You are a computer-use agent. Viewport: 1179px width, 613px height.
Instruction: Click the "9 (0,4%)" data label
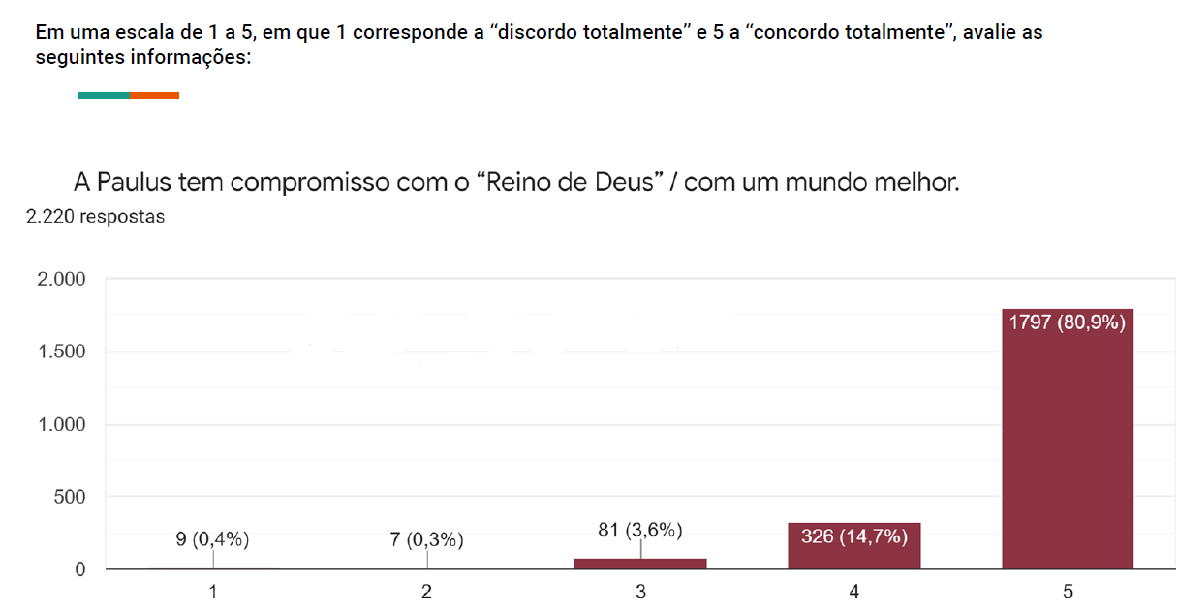pyautogui.click(x=213, y=540)
